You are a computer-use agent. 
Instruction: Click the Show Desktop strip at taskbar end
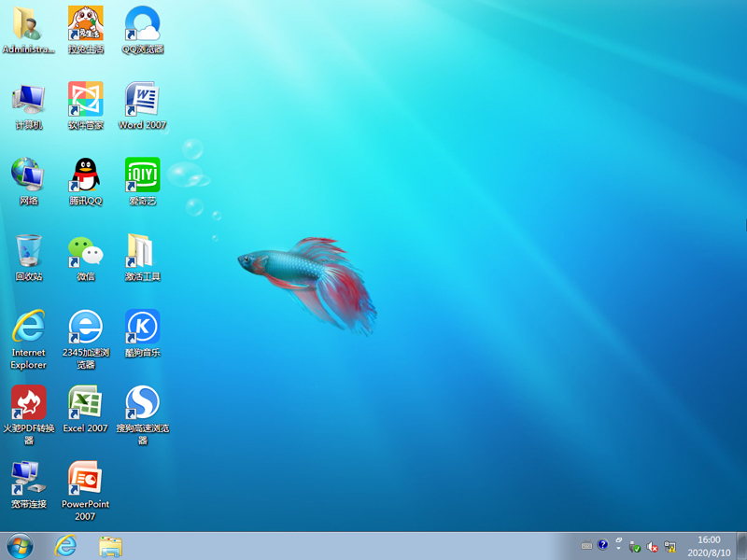tap(741, 546)
